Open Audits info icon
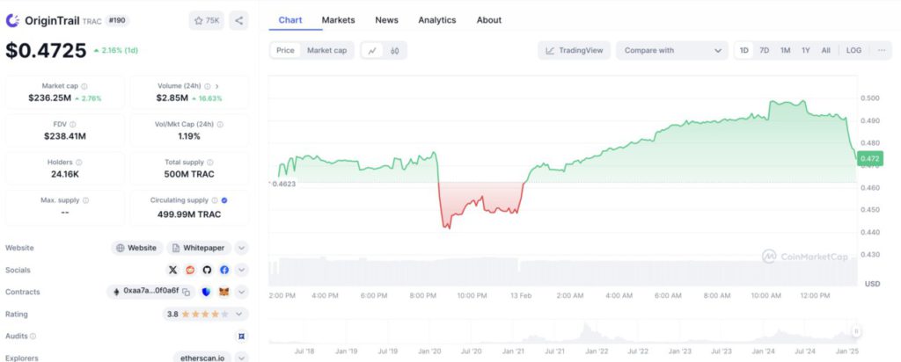Image resolution: width=901 pixels, height=362 pixels. pyautogui.click(x=33, y=337)
